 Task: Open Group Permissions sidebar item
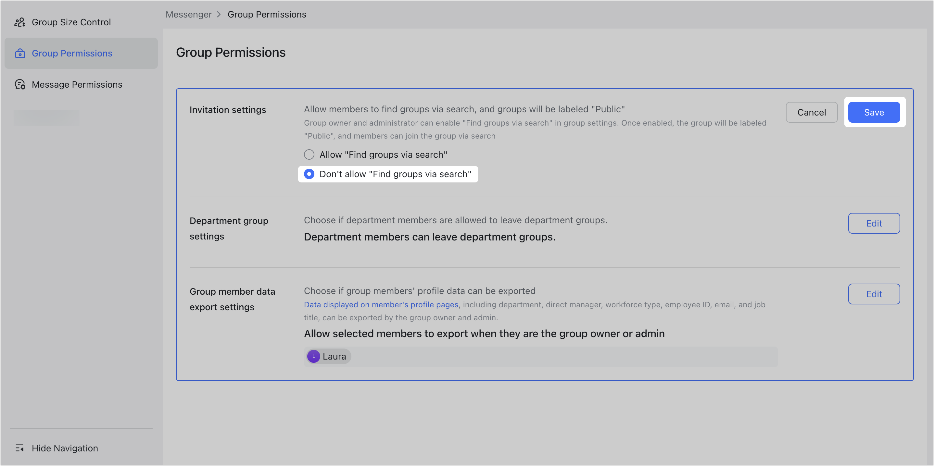pyautogui.click(x=81, y=54)
